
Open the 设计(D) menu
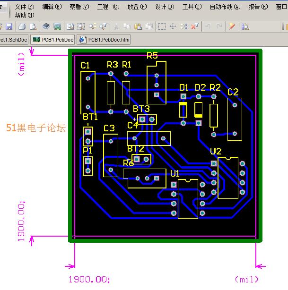coord(165,7)
